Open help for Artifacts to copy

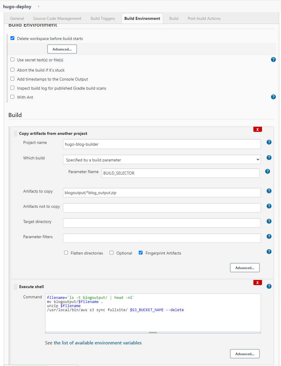pyautogui.click(x=269, y=191)
